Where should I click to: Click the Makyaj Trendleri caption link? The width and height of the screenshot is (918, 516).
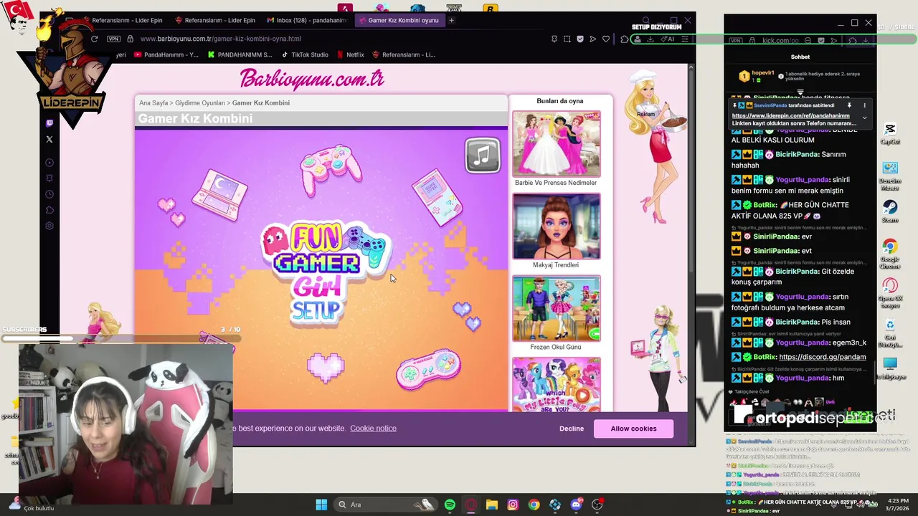(556, 265)
